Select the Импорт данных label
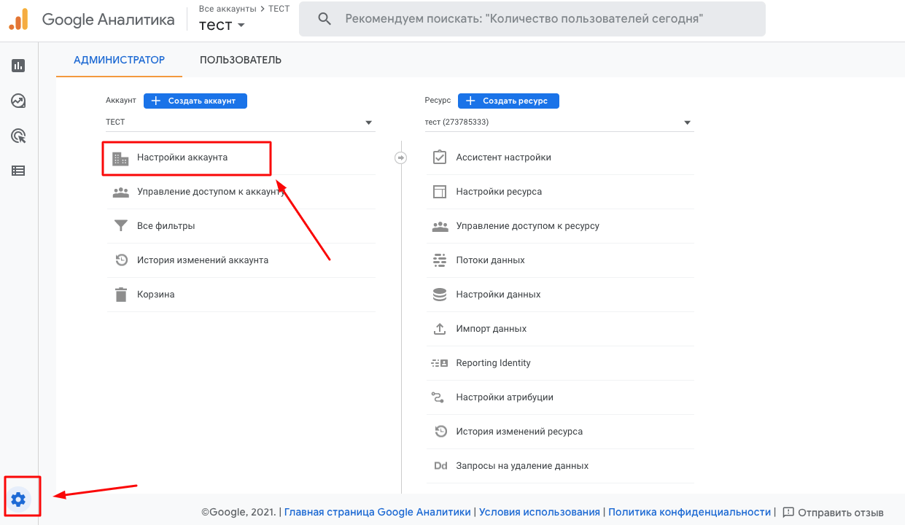905x525 pixels. [x=492, y=329]
